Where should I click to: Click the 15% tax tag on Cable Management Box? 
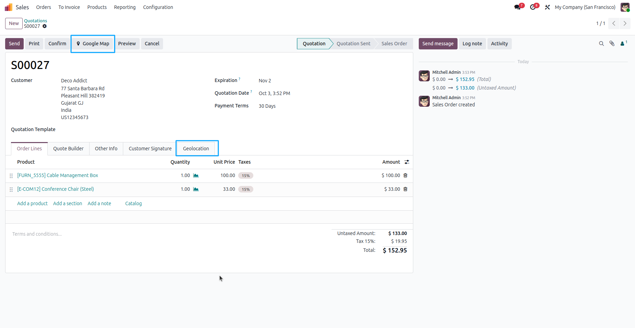tap(246, 176)
